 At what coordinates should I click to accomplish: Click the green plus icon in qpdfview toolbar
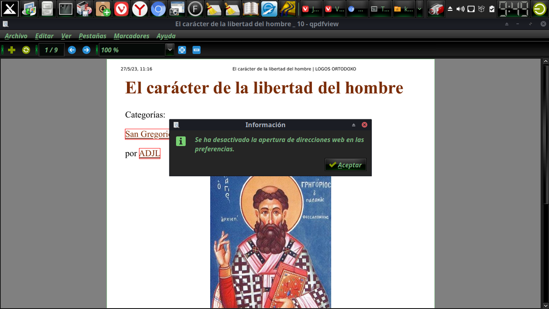12,50
